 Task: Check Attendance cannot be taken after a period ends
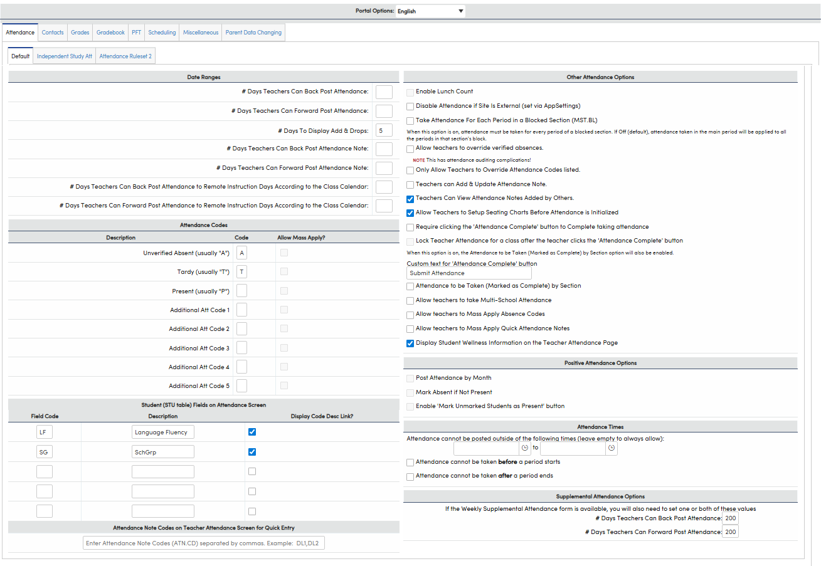click(x=410, y=476)
